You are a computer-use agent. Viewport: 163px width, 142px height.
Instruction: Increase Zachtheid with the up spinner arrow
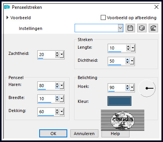57,53
